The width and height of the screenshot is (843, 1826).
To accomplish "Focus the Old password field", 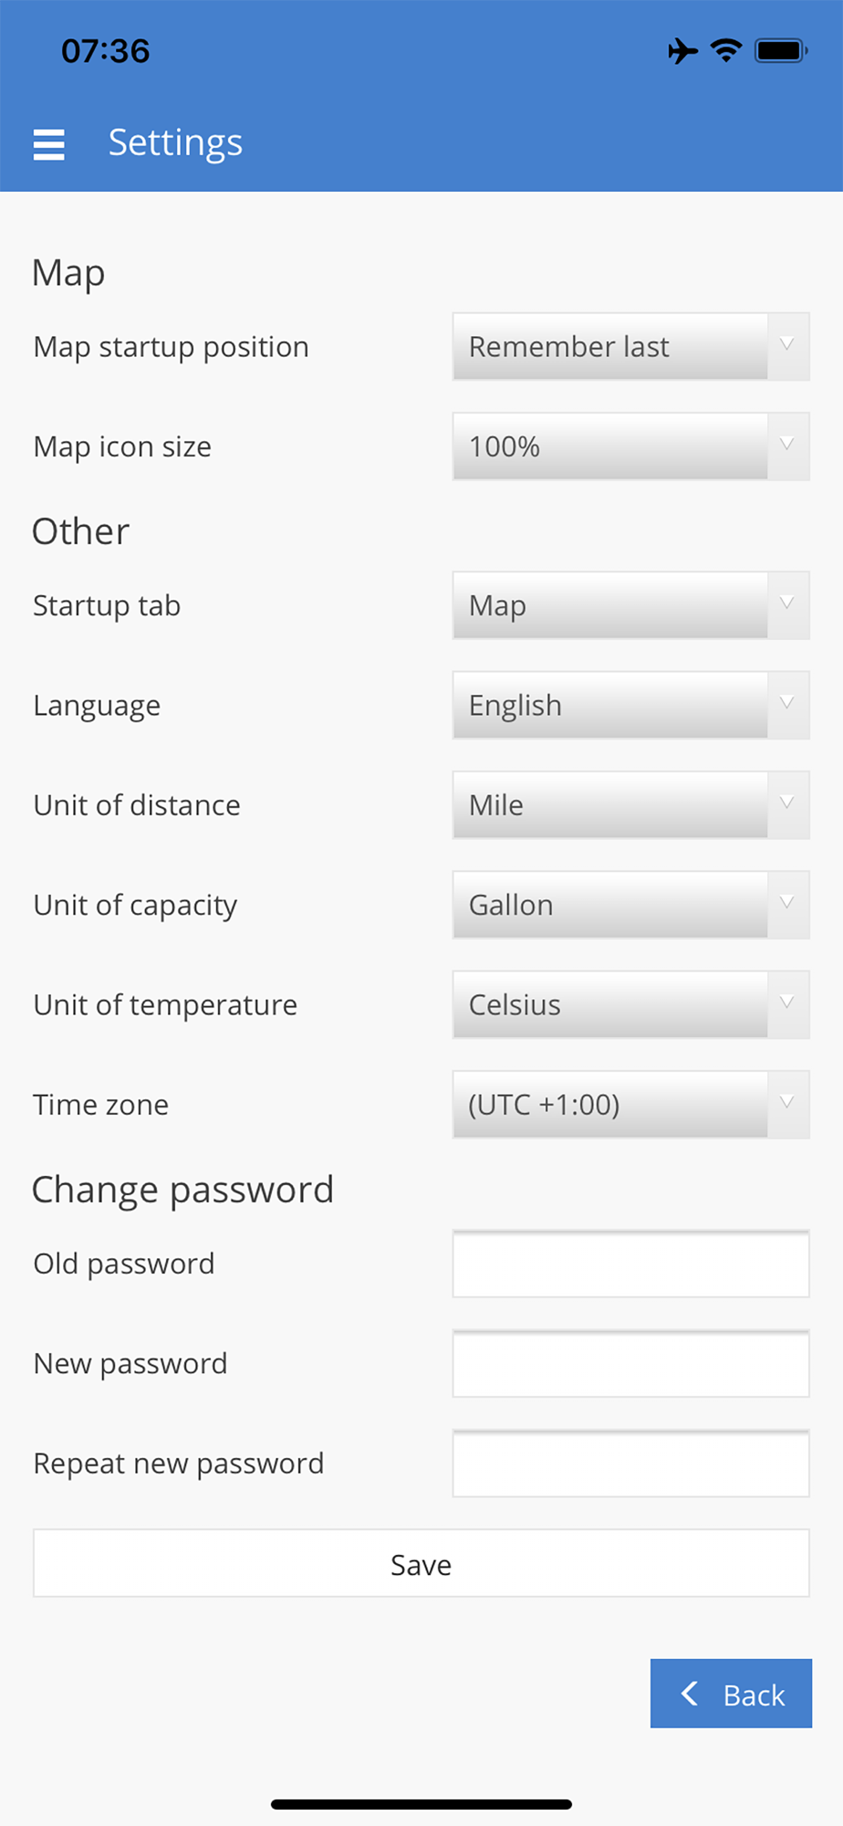I will [630, 1265].
